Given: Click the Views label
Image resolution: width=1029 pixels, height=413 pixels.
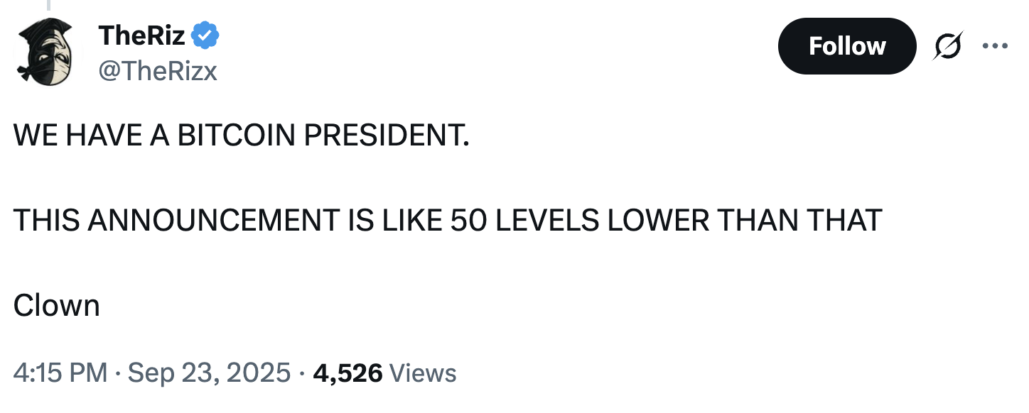Looking at the screenshot, I should 424,372.
